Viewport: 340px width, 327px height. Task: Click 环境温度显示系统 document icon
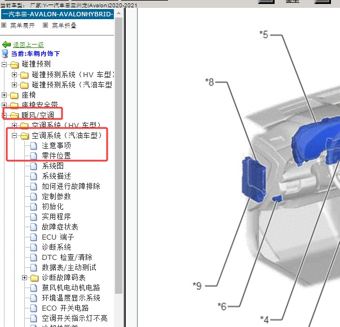click(34, 298)
